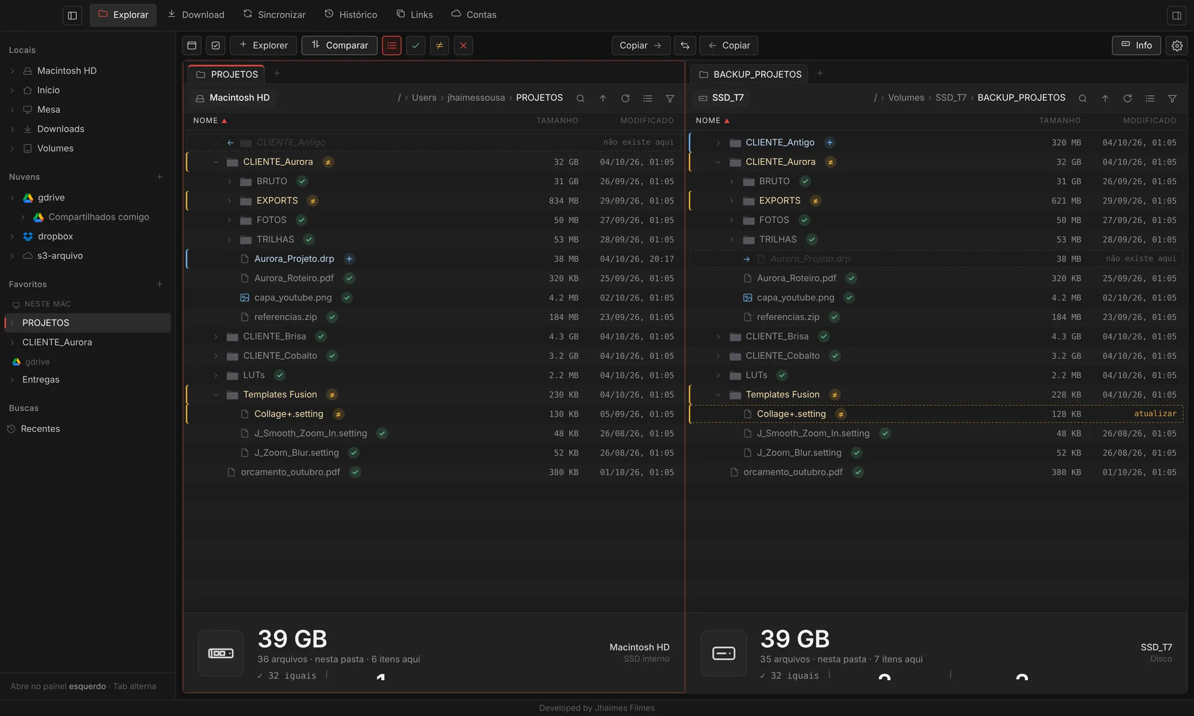The image size is (1194, 716).
Task: Open the Histórico tab
Action: [x=350, y=15]
